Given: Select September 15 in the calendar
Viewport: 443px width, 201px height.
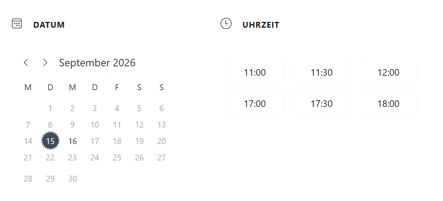Looking at the screenshot, I should pyautogui.click(x=50, y=141).
